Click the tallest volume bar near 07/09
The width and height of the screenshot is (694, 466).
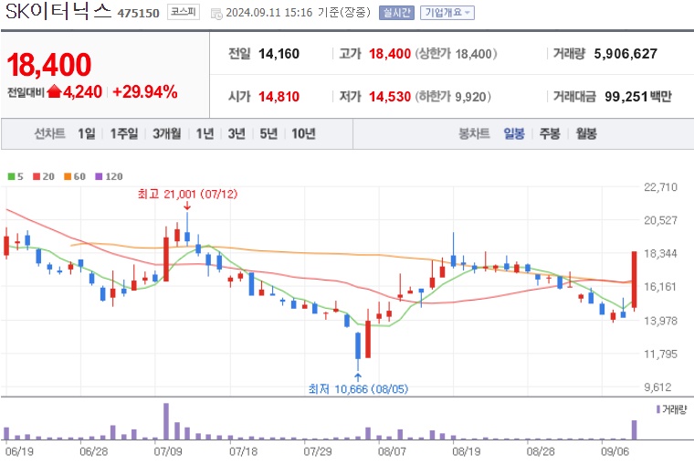tap(166, 421)
